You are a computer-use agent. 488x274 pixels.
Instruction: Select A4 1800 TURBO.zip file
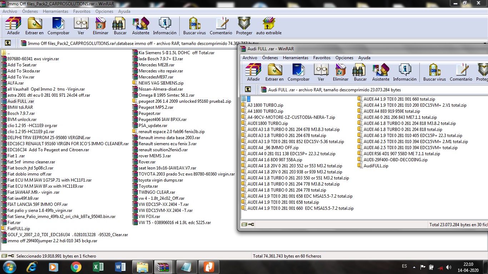point(262,111)
